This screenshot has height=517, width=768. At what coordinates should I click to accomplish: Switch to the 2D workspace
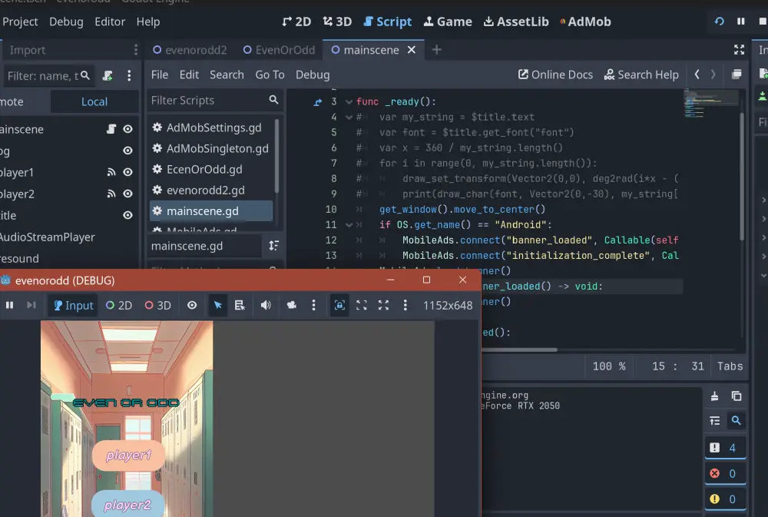(296, 22)
